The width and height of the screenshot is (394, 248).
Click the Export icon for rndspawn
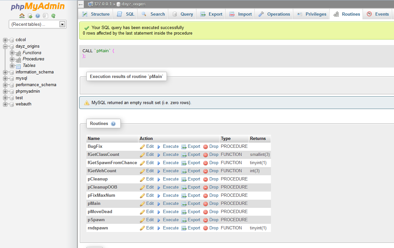point(184,228)
